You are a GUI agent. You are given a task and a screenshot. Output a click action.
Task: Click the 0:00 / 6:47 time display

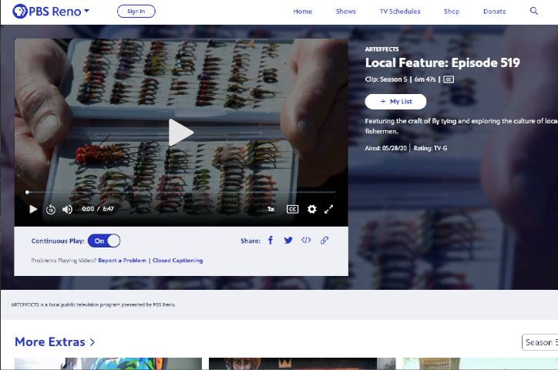point(98,209)
